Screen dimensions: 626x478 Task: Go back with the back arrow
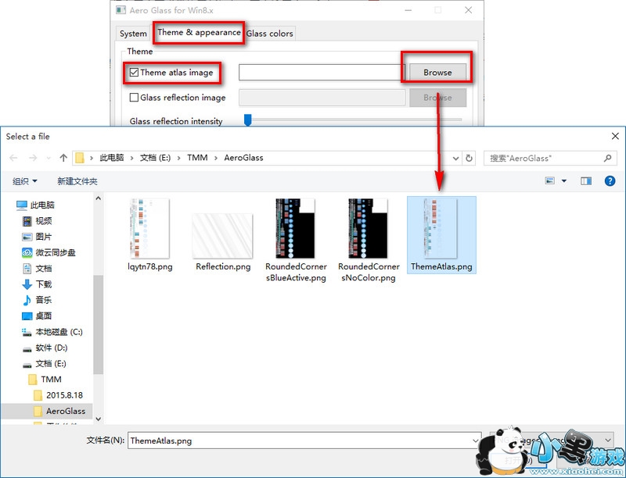tap(13, 158)
